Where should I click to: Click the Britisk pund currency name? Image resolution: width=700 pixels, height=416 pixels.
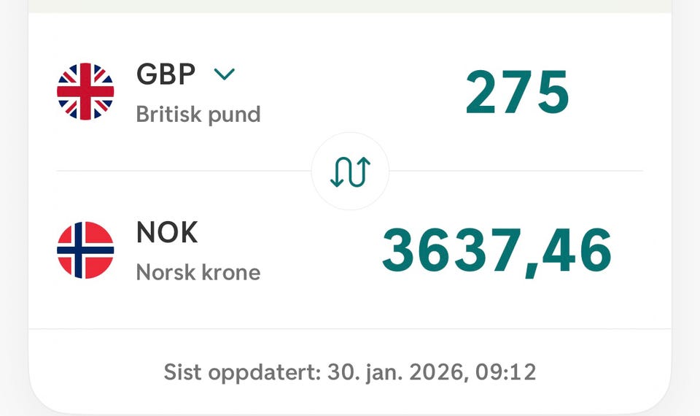(x=198, y=115)
